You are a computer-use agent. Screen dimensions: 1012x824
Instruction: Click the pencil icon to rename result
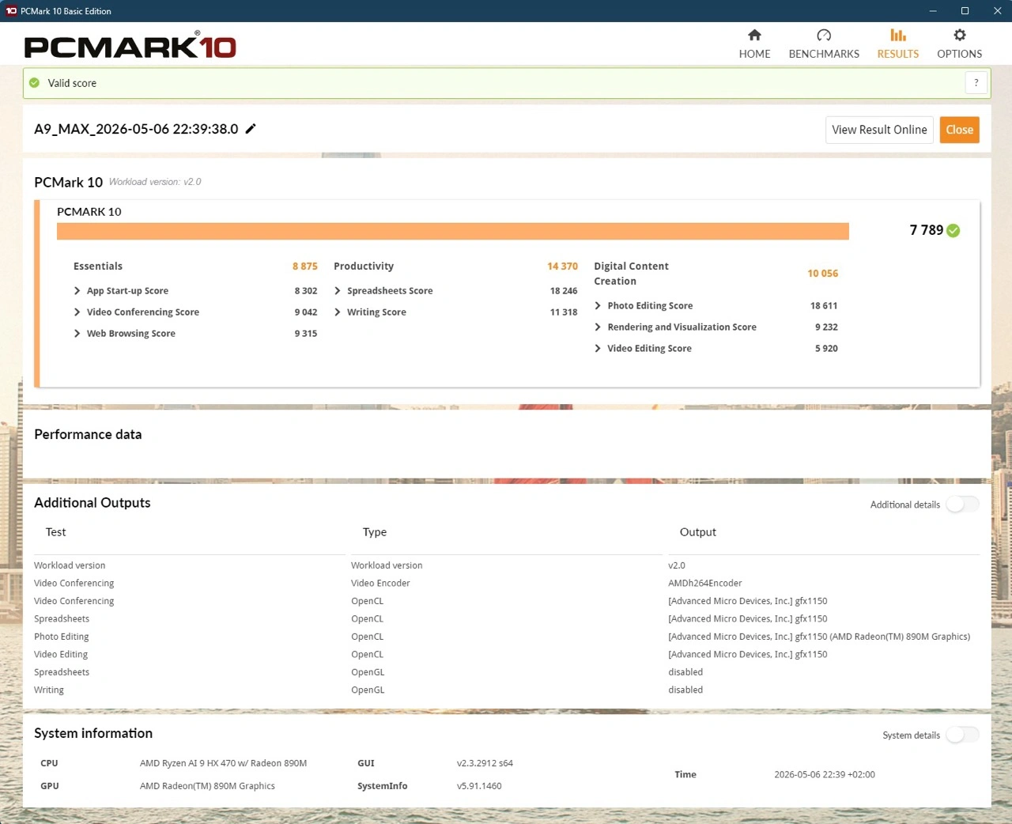coord(251,129)
